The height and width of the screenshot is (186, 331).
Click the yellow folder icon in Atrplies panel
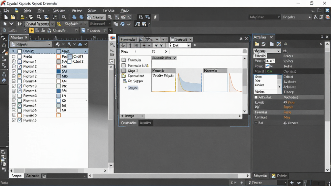point(257,44)
